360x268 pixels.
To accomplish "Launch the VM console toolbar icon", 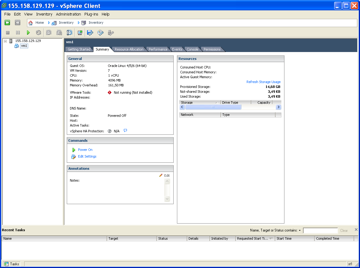I will coord(80,33).
